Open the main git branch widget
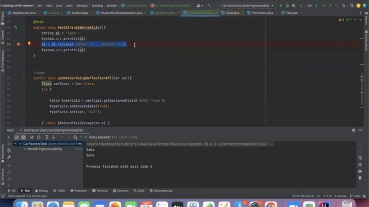Screen dimensions: 369x207 (x=355, y=196)
